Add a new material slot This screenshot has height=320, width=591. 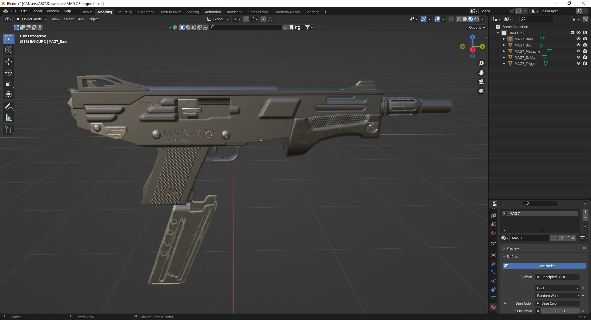click(585, 212)
